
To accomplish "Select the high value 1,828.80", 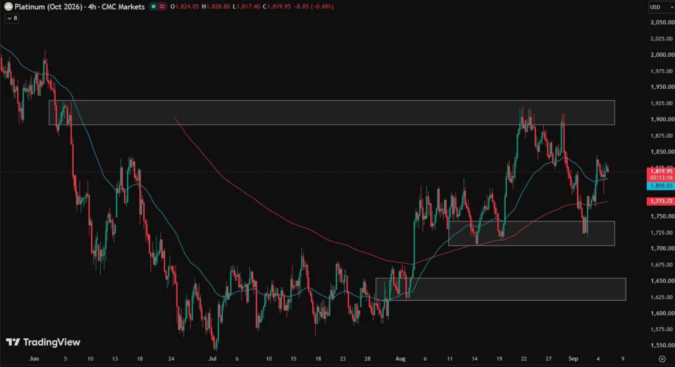I will pos(217,7).
